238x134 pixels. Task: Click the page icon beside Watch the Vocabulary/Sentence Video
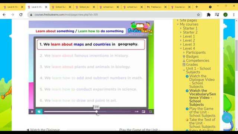pos(187,91)
